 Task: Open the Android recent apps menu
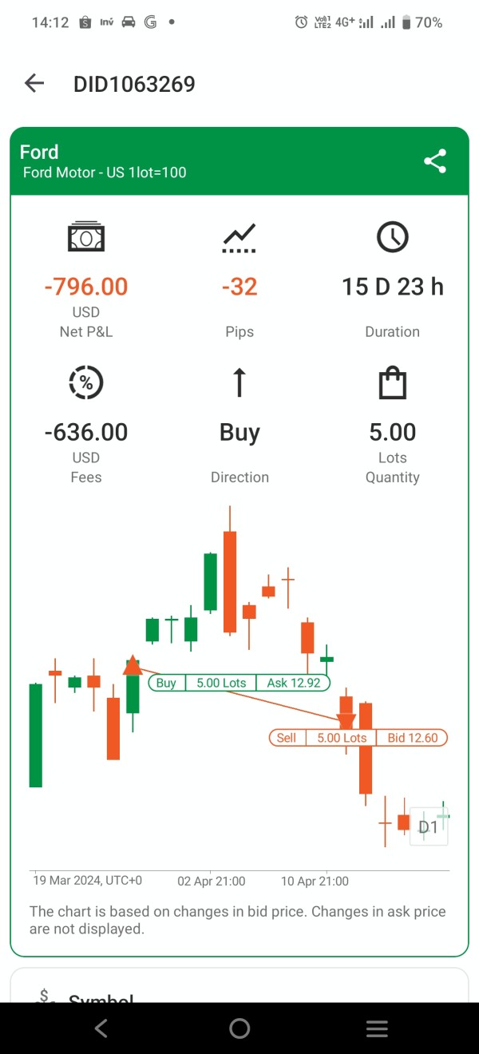(x=377, y=1028)
